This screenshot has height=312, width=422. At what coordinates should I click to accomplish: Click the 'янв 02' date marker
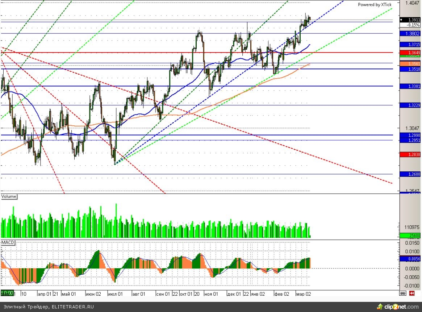tap(258, 294)
